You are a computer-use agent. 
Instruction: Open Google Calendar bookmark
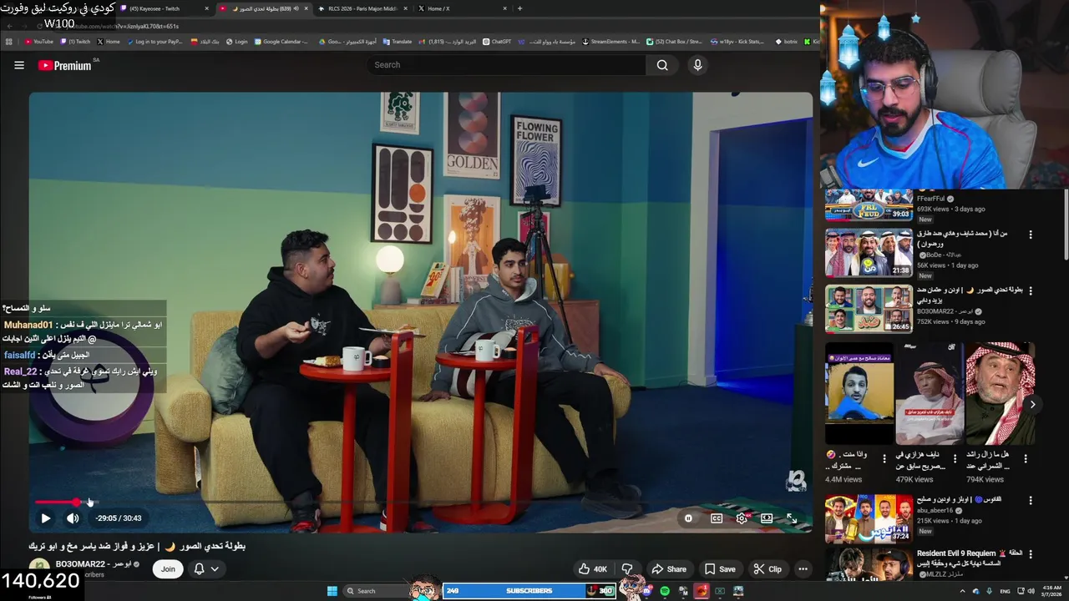point(281,41)
